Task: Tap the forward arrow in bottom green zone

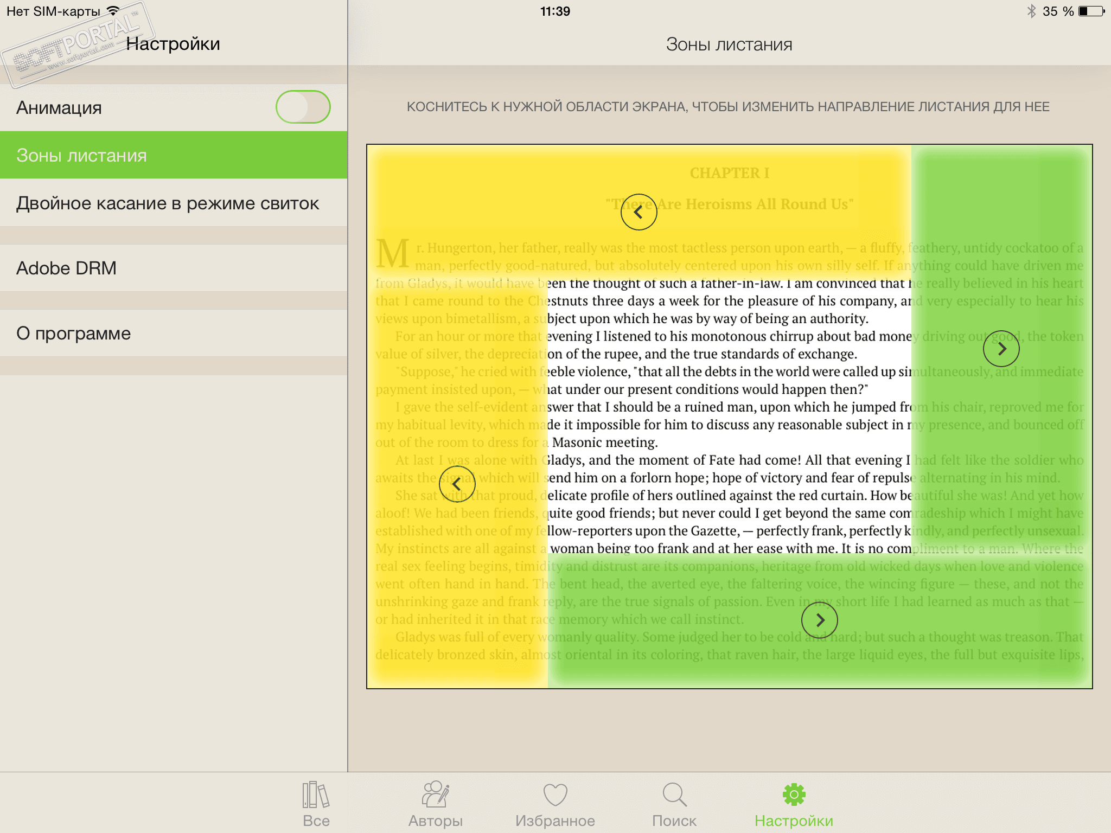Action: pyautogui.click(x=819, y=620)
